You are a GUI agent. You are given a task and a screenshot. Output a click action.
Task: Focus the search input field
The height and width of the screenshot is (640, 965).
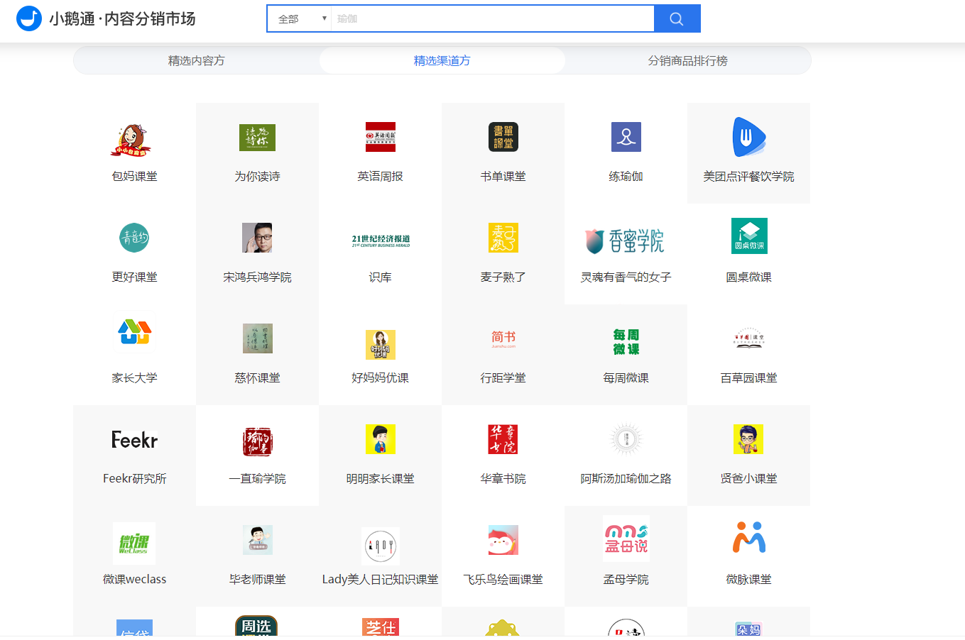(492, 18)
